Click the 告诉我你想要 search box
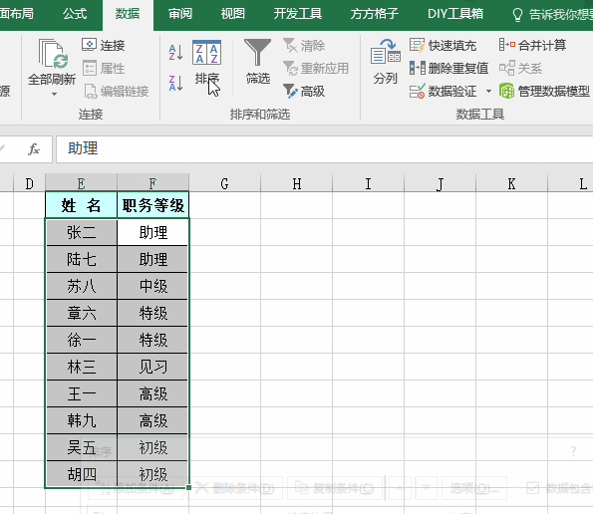Viewport: 593px width, 514px height. coord(552,15)
